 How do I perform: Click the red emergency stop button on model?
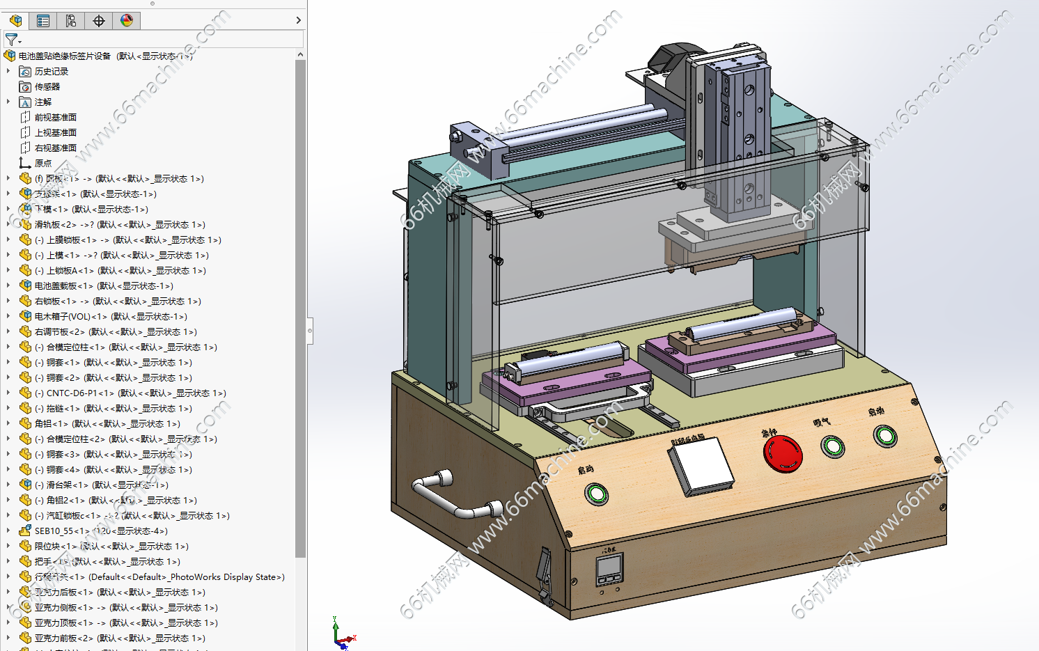[x=783, y=453]
